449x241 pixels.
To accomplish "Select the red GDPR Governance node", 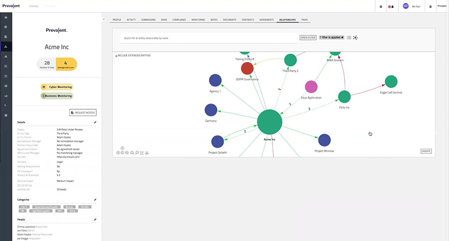I will click(x=247, y=68).
